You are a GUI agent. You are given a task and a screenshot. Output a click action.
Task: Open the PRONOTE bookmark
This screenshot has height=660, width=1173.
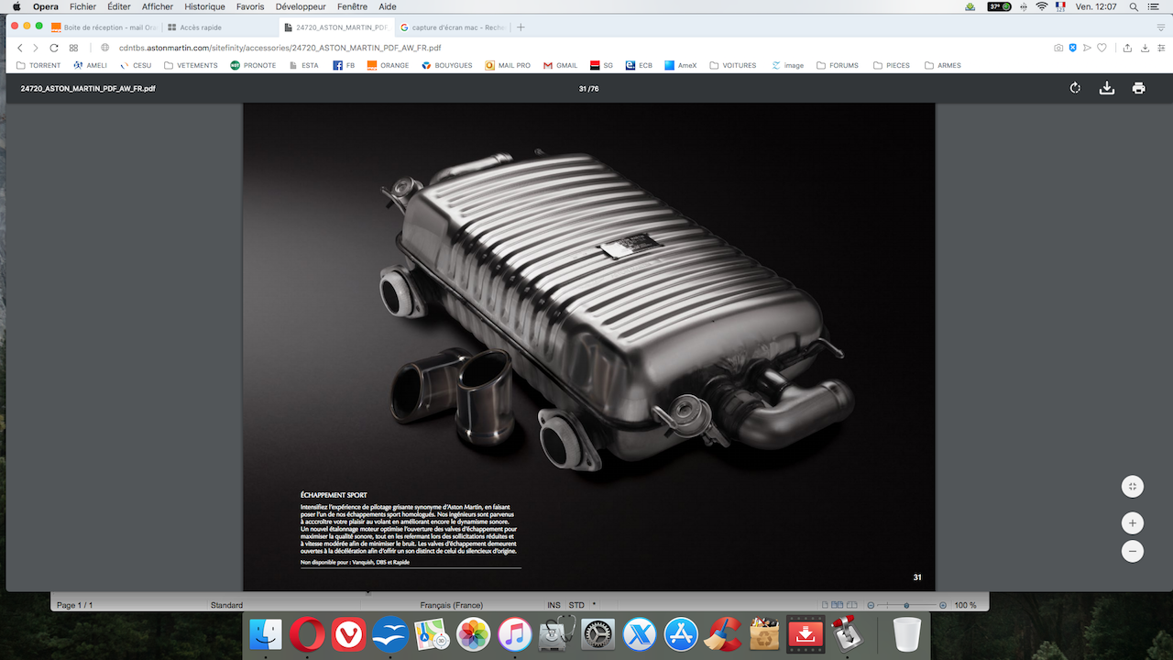tap(253, 66)
